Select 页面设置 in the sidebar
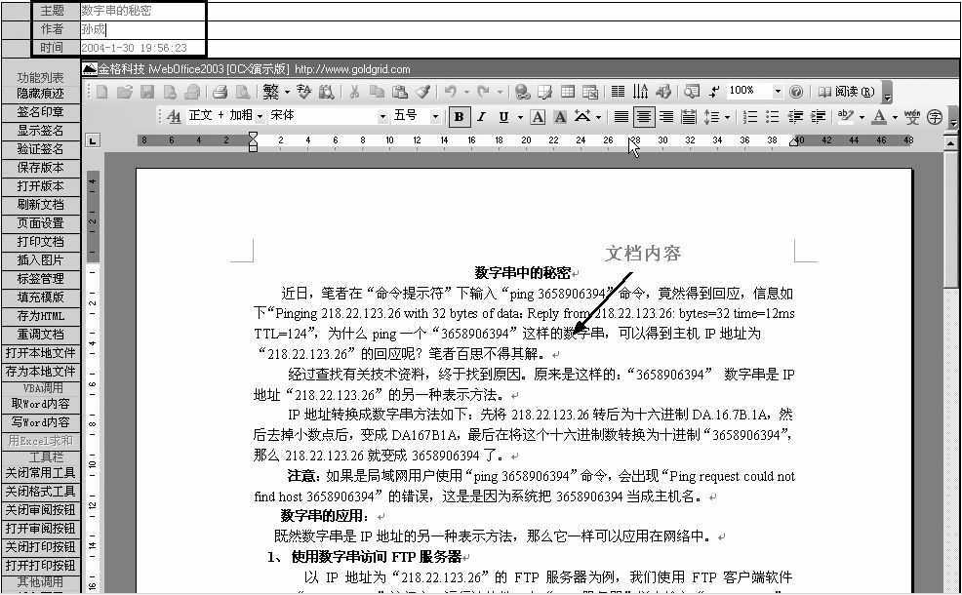 coord(40,223)
